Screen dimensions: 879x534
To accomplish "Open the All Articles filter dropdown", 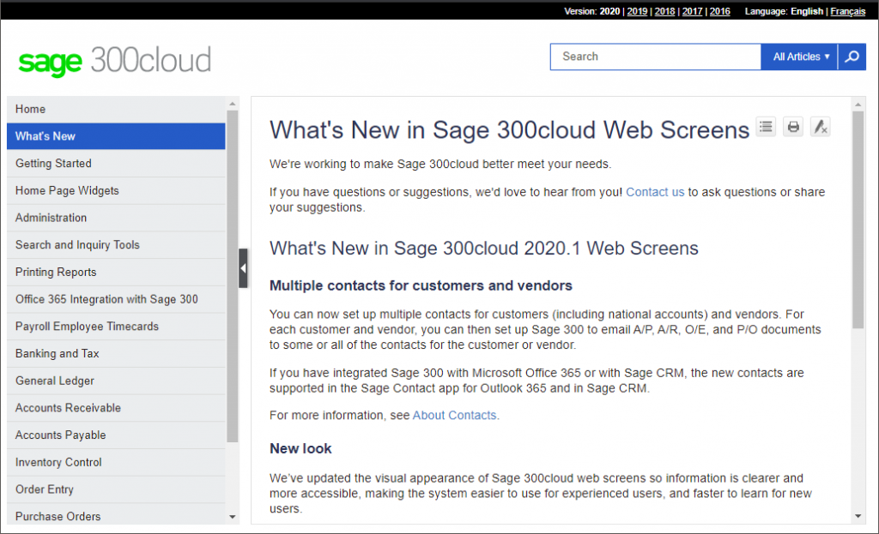I will [x=799, y=57].
